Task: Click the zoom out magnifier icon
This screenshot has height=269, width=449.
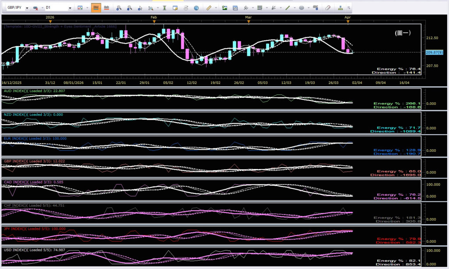Action: (x=129, y=8)
